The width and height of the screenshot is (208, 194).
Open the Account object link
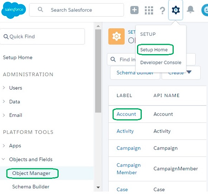126,114
